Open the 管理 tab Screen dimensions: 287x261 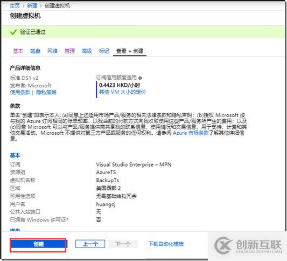(70, 51)
